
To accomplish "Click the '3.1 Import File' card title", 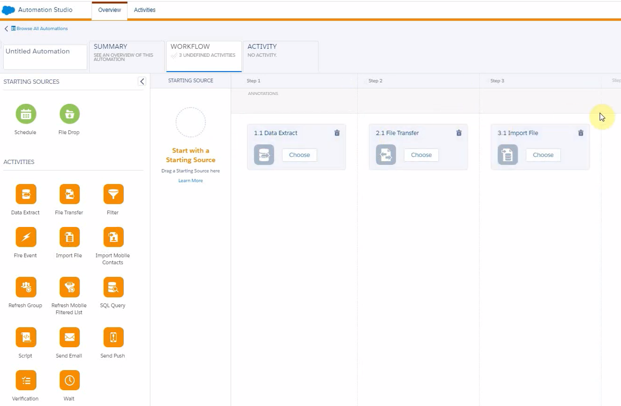I will point(518,133).
